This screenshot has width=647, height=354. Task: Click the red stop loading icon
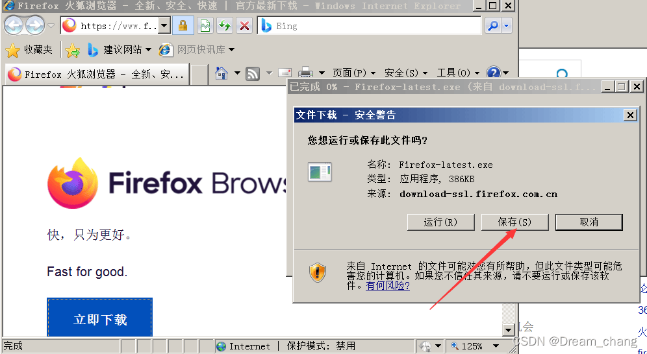click(244, 26)
